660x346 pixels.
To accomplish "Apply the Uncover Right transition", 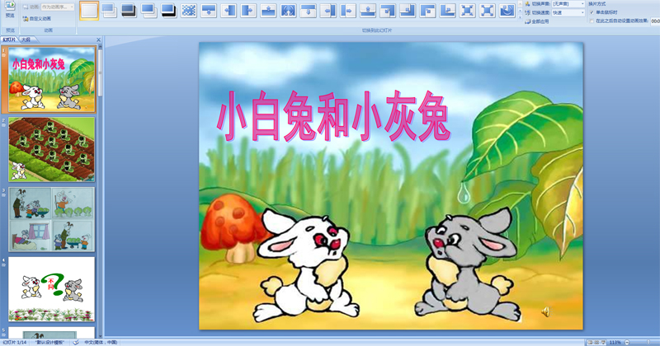I will tap(348, 11).
